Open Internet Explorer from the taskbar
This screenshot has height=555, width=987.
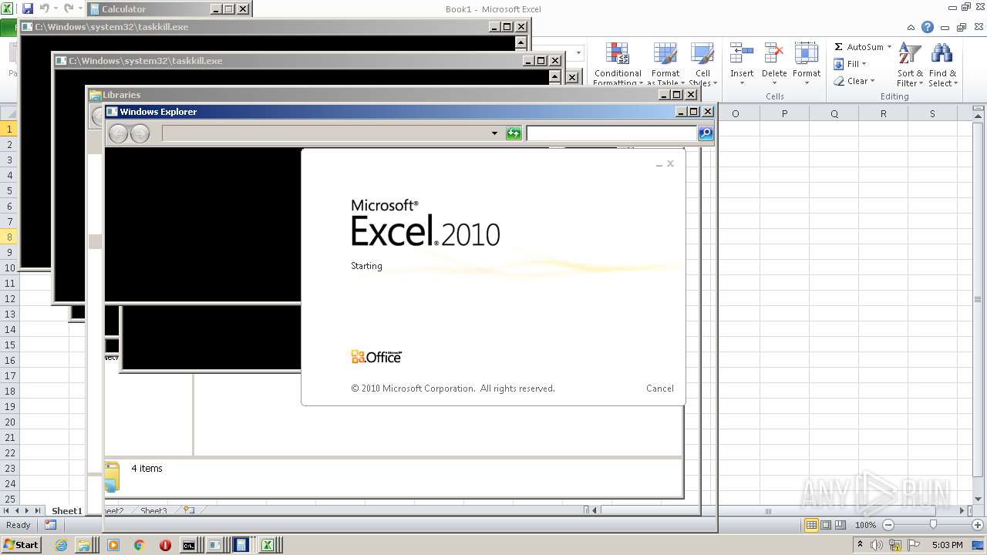click(x=62, y=545)
